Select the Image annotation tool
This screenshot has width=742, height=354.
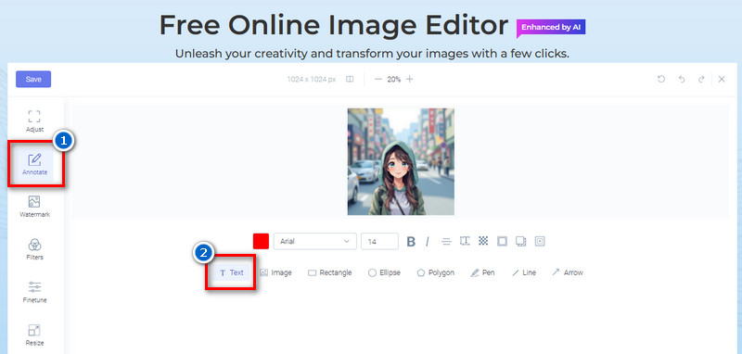(x=275, y=272)
